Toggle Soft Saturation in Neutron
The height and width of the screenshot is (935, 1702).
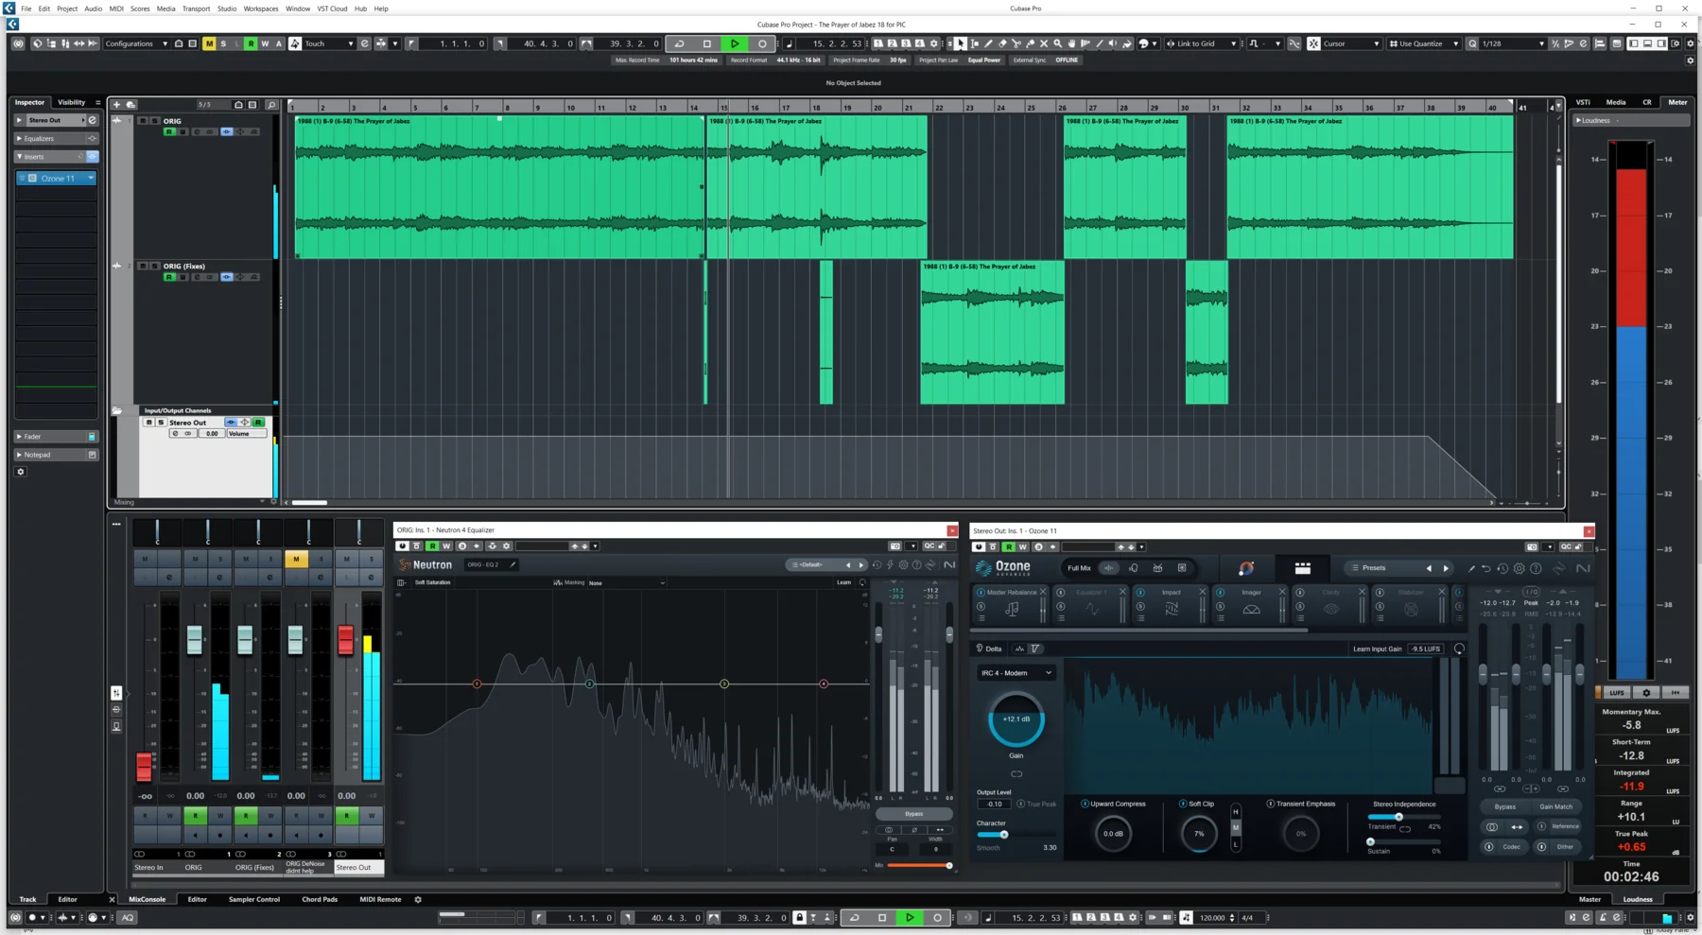432,582
